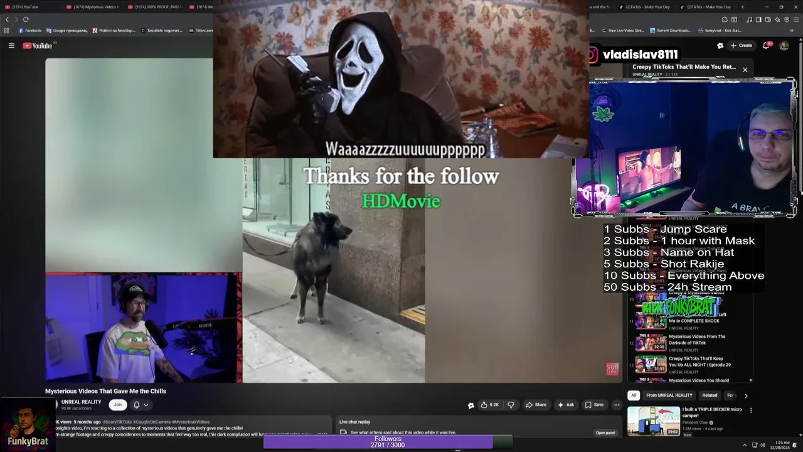Image resolution: width=803 pixels, height=452 pixels.
Task: Open the snapshot icon beside the extensions icon
Action: [x=734, y=19]
